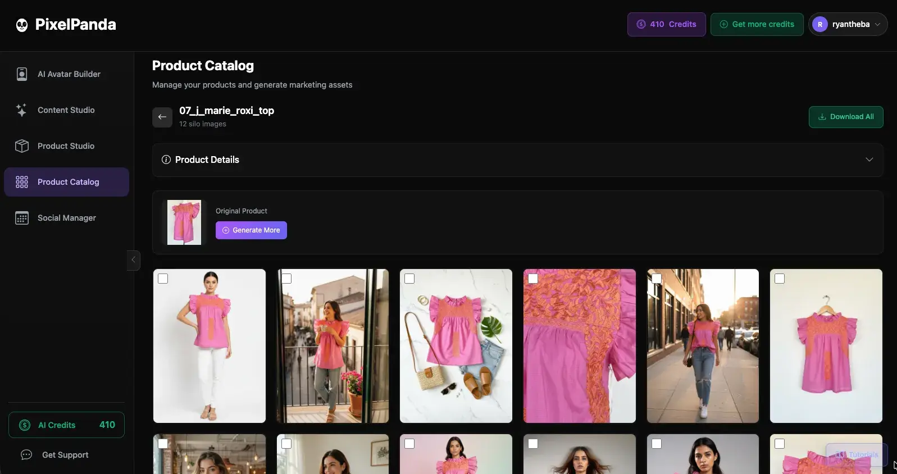Open the Product Catalog menu item
Image resolution: width=897 pixels, height=474 pixels.
66,182
